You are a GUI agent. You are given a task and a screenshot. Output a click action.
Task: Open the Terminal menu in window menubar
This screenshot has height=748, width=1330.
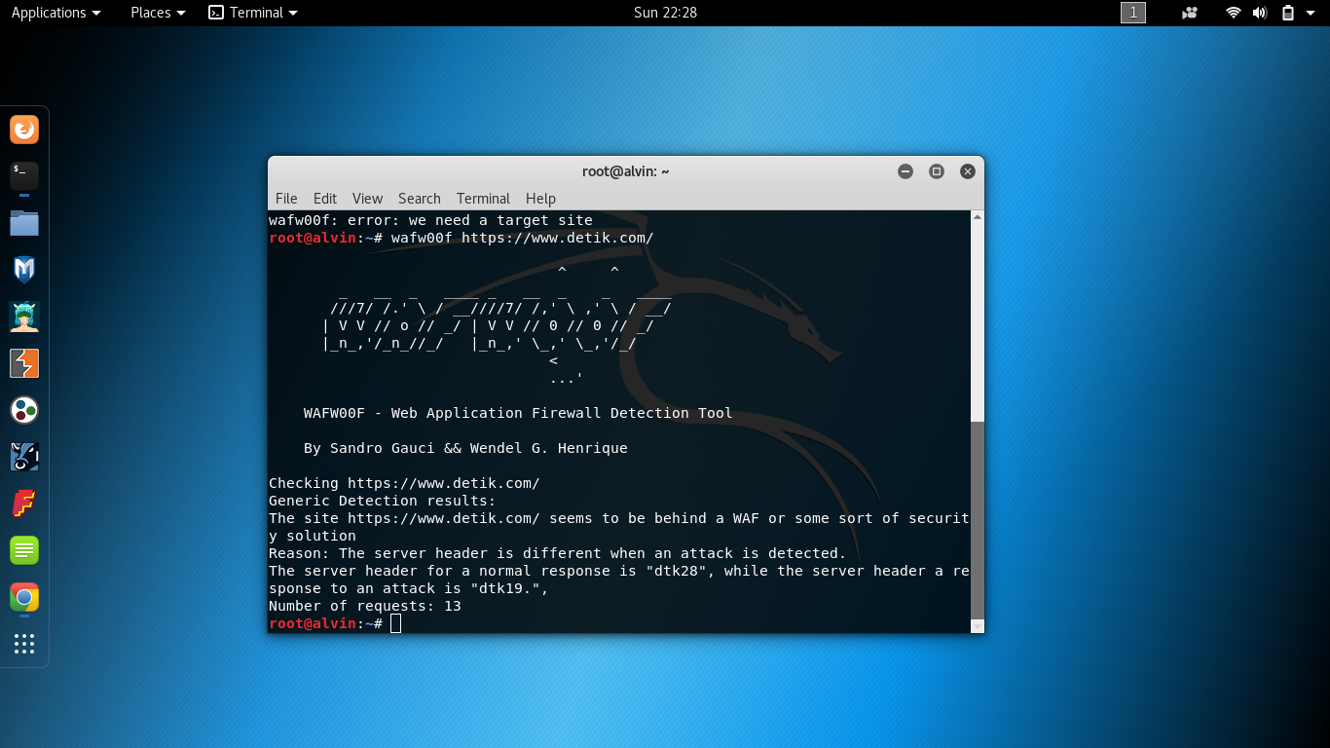[x=483, y=199]
